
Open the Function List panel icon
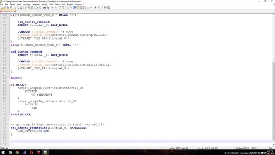84,8
